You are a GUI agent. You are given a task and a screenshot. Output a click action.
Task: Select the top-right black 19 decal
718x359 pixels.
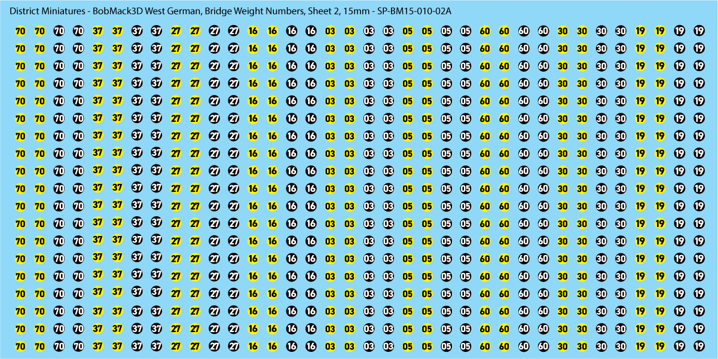pos(698,30)
